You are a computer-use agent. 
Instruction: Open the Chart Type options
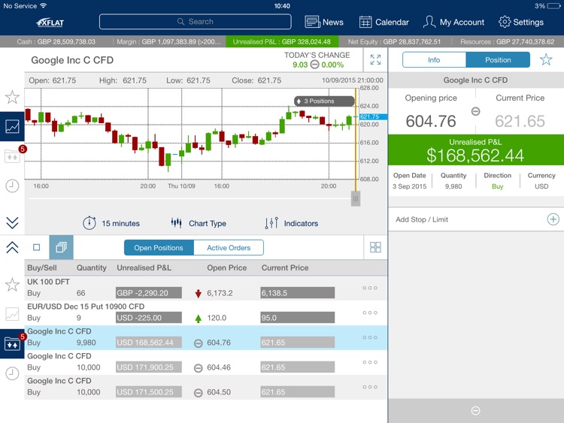(199, 223)
